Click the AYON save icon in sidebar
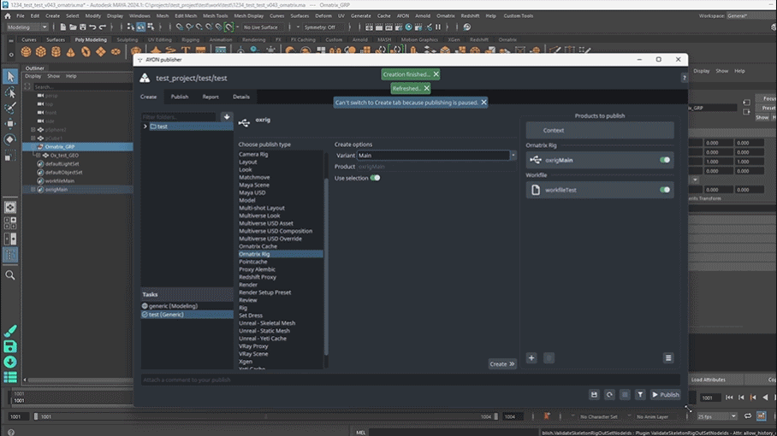 pos(10,346)
